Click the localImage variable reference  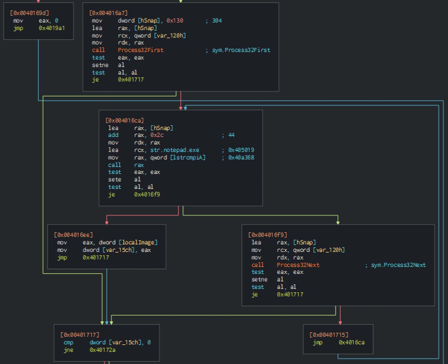138,242
